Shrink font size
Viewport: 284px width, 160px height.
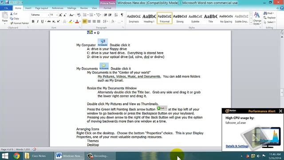click(65, 15)
